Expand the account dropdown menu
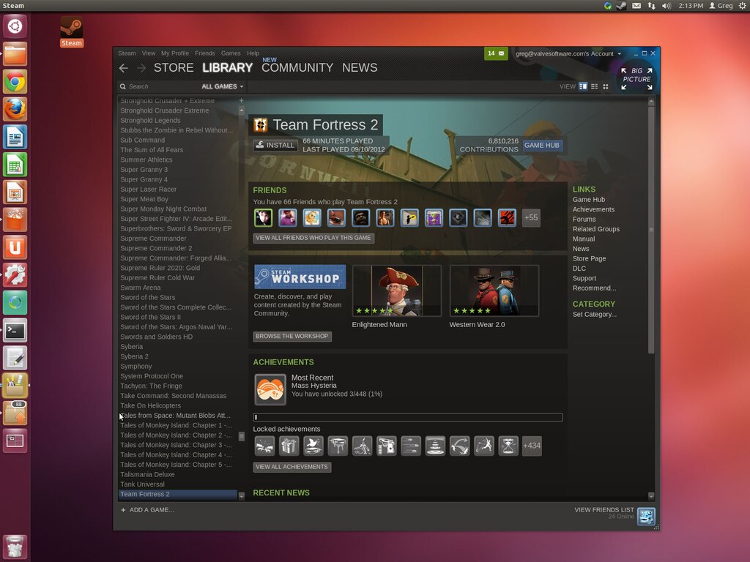750x562 pixels. tap(619, 53)
